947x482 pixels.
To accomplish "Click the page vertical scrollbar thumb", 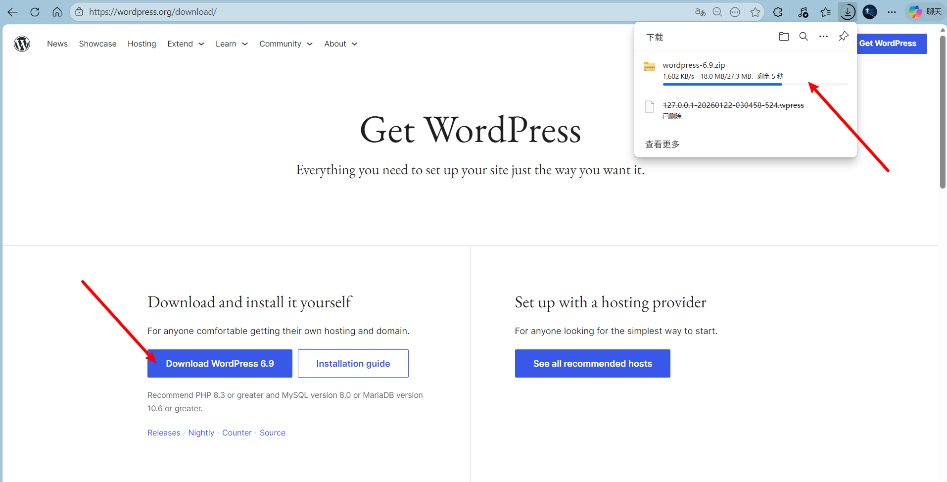I will click(943, 111).
